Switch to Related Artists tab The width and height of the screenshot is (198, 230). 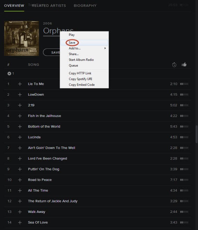tap(49, 6)
